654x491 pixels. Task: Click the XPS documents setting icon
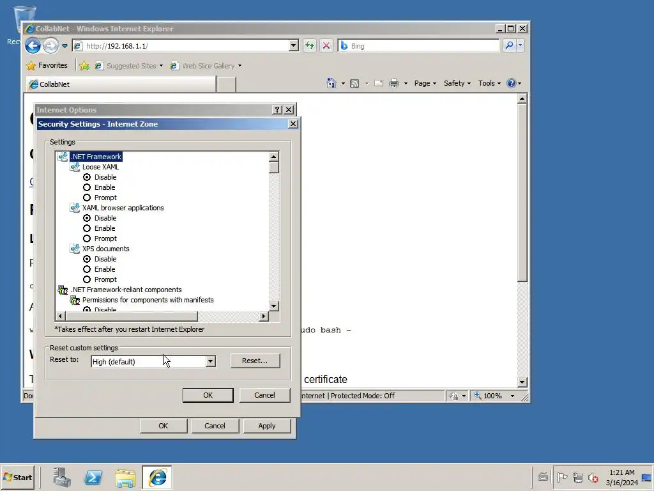point(75,249)
